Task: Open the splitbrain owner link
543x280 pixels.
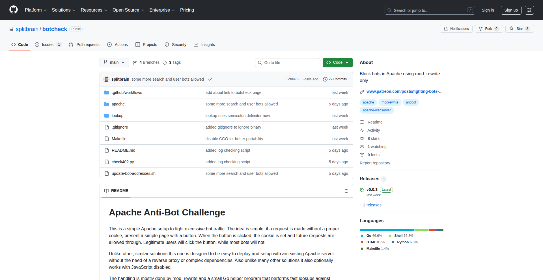Action: (27, 29)
